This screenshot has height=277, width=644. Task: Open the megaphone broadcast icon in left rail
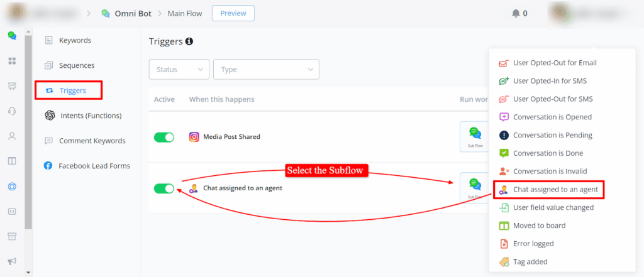(11, 261)
